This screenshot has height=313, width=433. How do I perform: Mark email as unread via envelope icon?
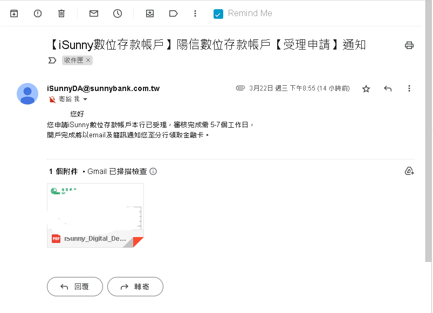[94, 13]
